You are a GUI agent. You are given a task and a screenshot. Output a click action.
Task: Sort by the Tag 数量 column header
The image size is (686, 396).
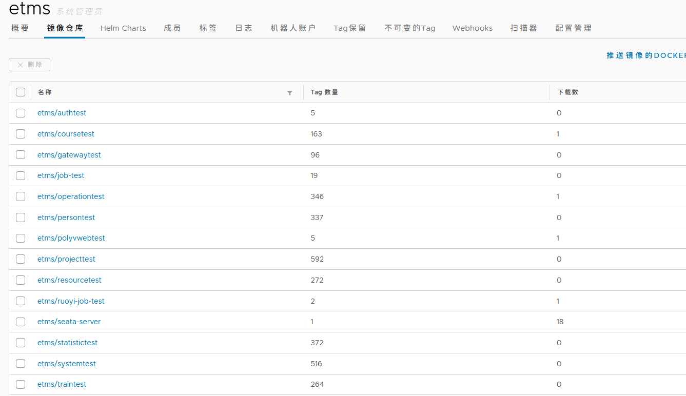[x=324, y=92]
